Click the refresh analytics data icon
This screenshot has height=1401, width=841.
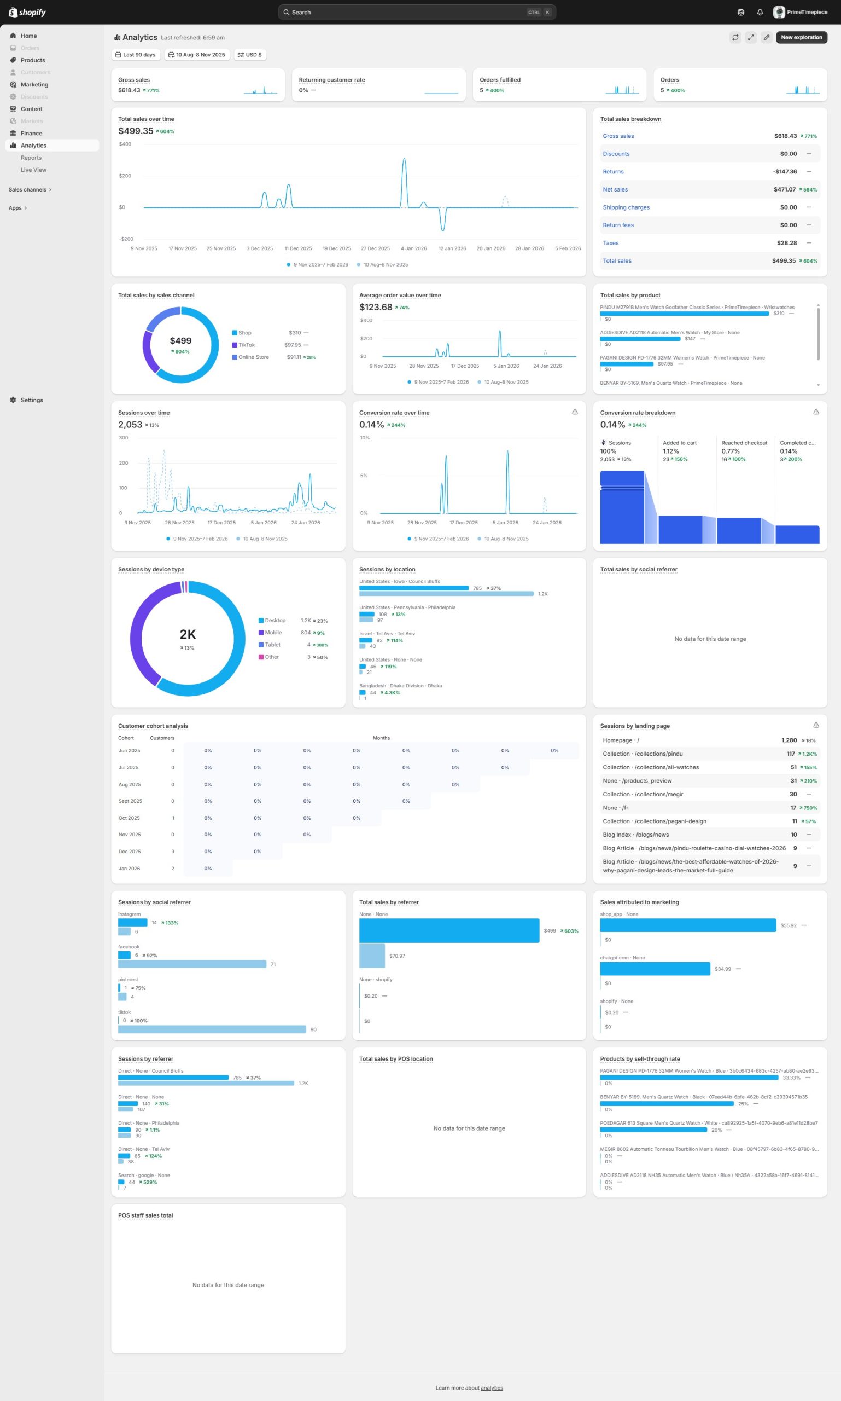point(735,37)
